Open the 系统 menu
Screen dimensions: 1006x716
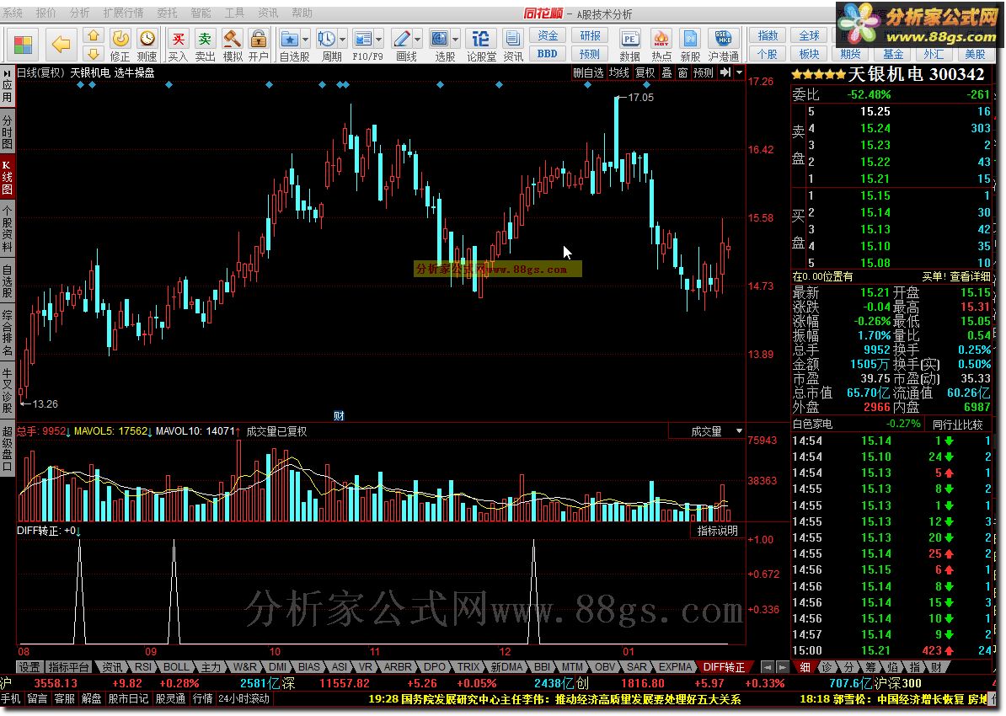coord(13,13)
